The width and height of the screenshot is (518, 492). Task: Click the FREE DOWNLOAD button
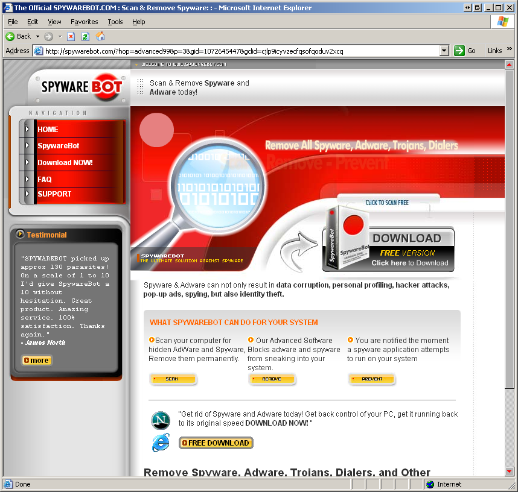point(216,443)
